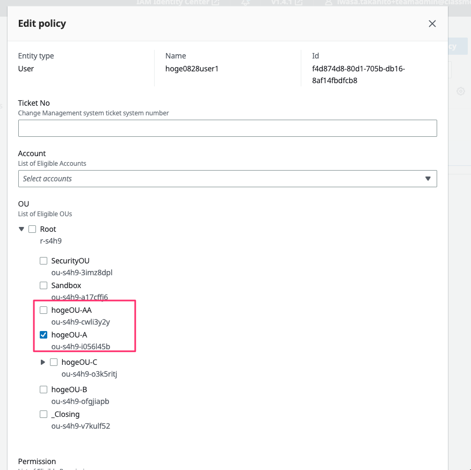Tick the hogeOU-C checkbox

[x=54, y=362]
